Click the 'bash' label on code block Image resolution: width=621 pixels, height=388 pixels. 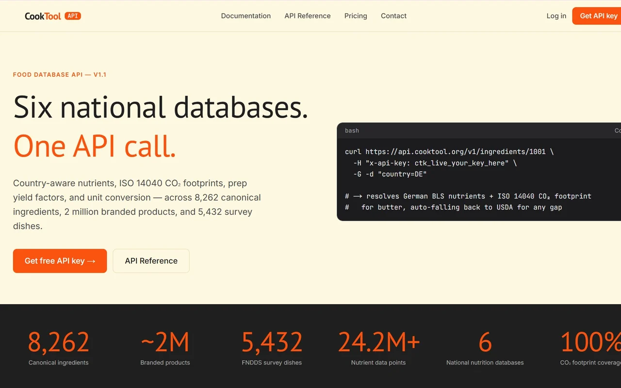[x=352, y=130]
